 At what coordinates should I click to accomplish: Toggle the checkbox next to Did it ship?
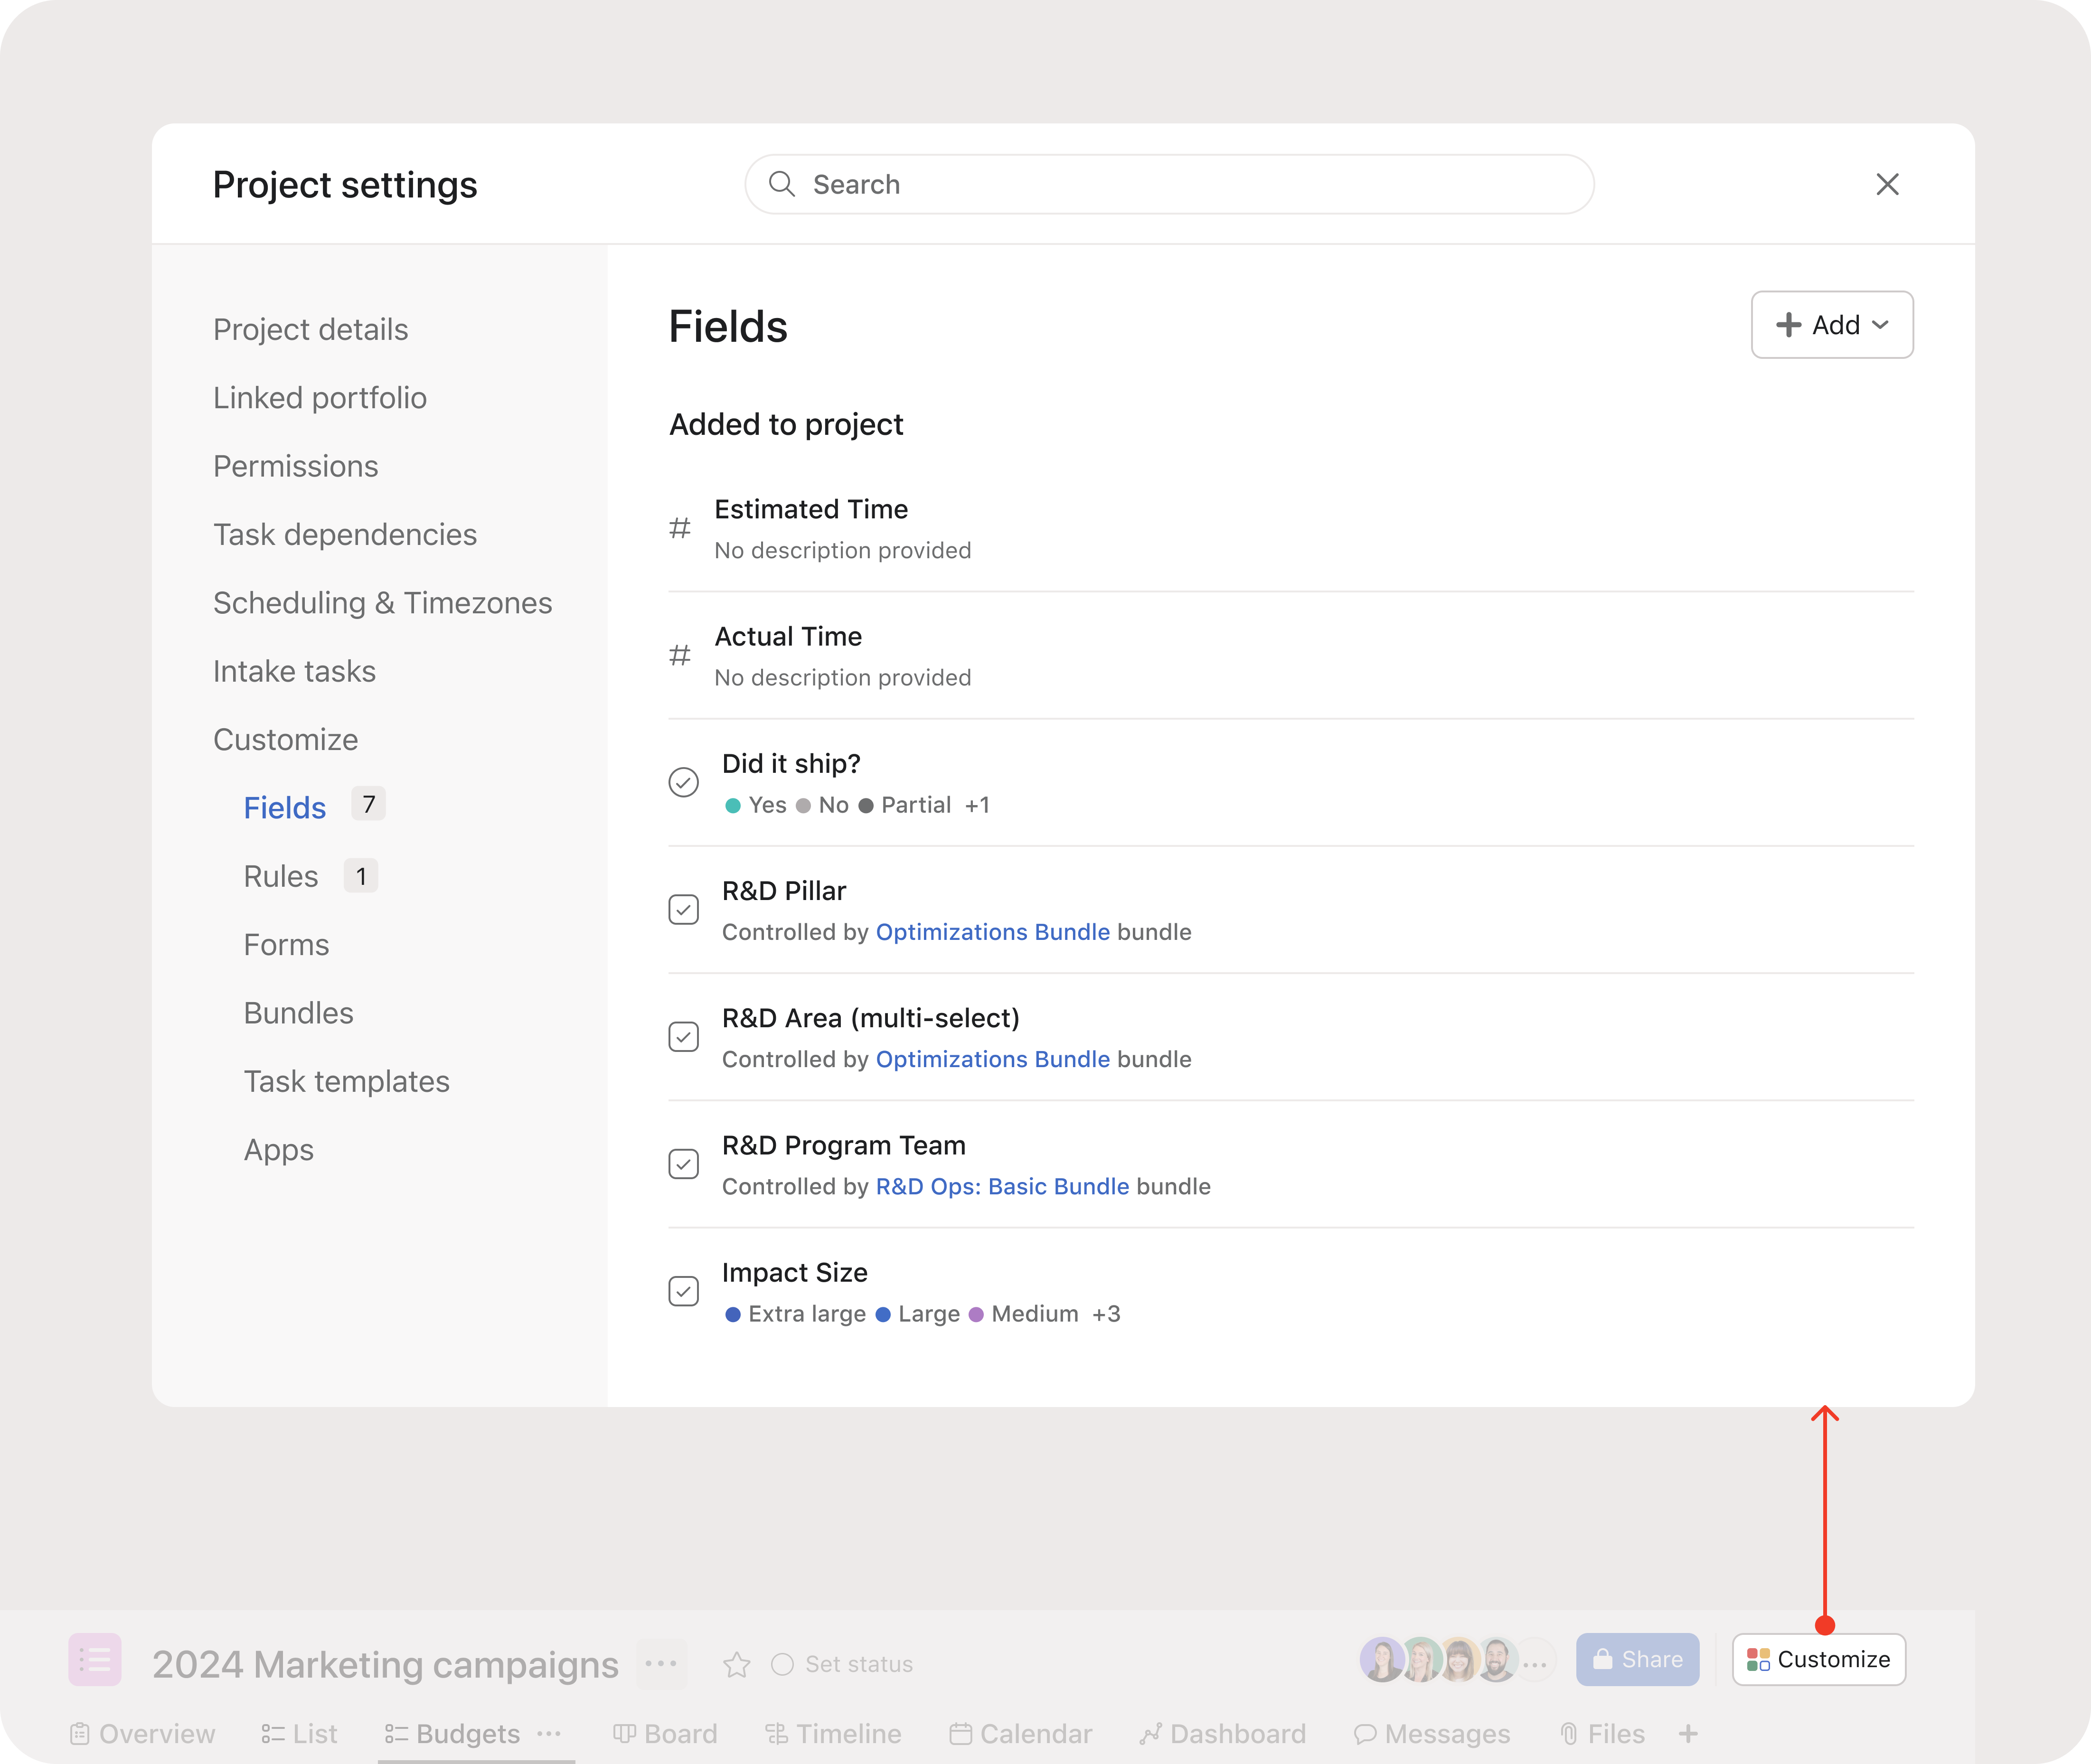683,782
